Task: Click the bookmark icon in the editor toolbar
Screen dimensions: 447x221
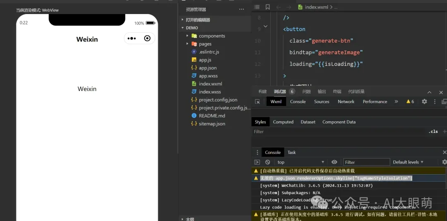Action: 268,7
